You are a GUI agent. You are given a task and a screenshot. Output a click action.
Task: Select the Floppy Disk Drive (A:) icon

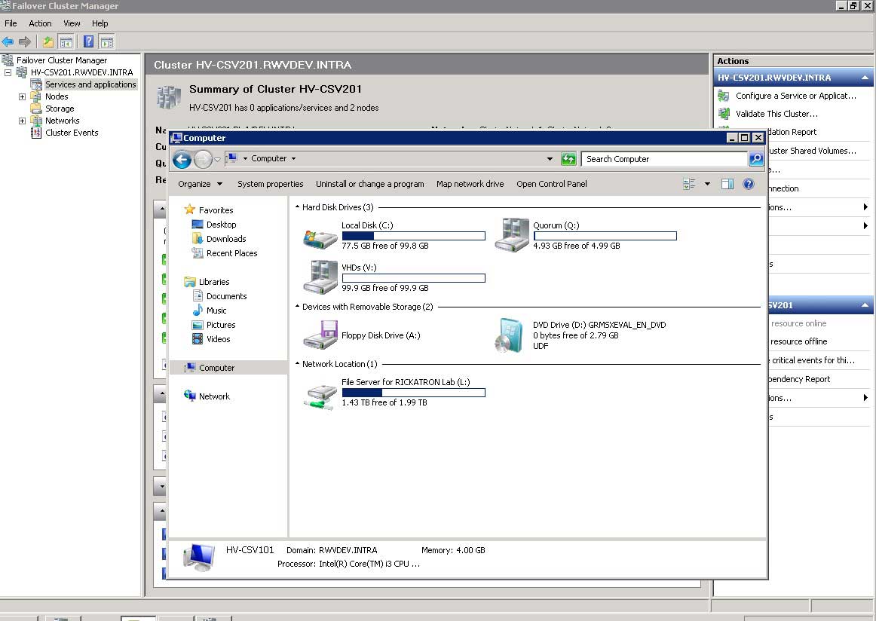tap(320, 335)
